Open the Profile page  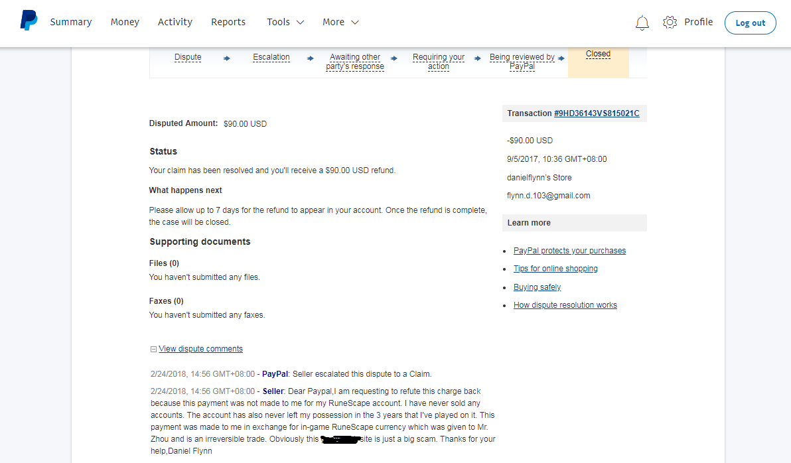click(698, 22)
